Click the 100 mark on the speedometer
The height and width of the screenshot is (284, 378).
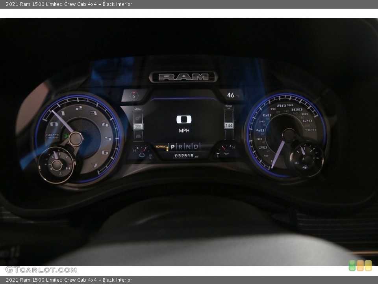(296, 109)
